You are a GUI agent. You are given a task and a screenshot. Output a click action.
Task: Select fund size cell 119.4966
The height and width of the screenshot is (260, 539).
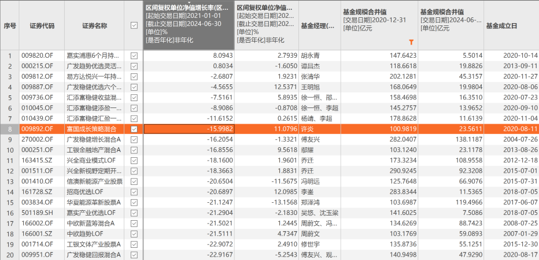pos(451,202)
